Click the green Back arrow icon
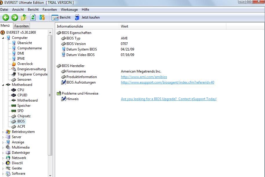The width and height of the screenshot is (265, 177). (x=6, y=17)
